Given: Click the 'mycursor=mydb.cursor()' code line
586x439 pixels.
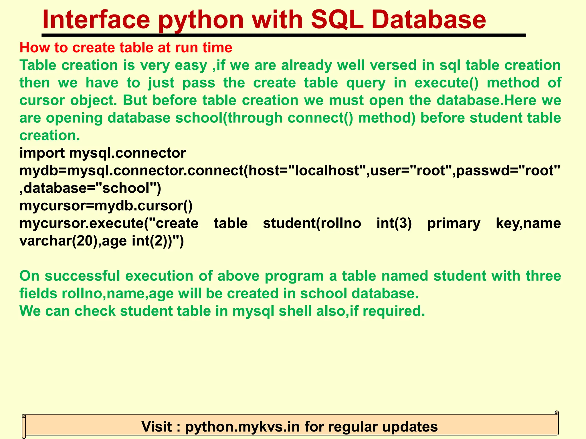Looking at the screenshot, I should coord(106,206).
